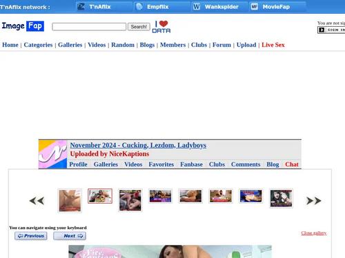Open the Videos item in top navigation

(x=97, y=45)
